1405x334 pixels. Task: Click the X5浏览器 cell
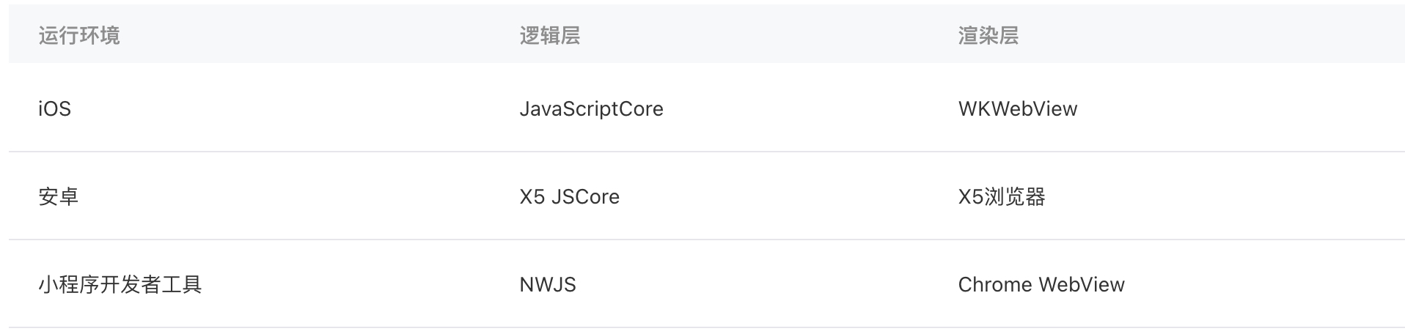click(1001, 197)
